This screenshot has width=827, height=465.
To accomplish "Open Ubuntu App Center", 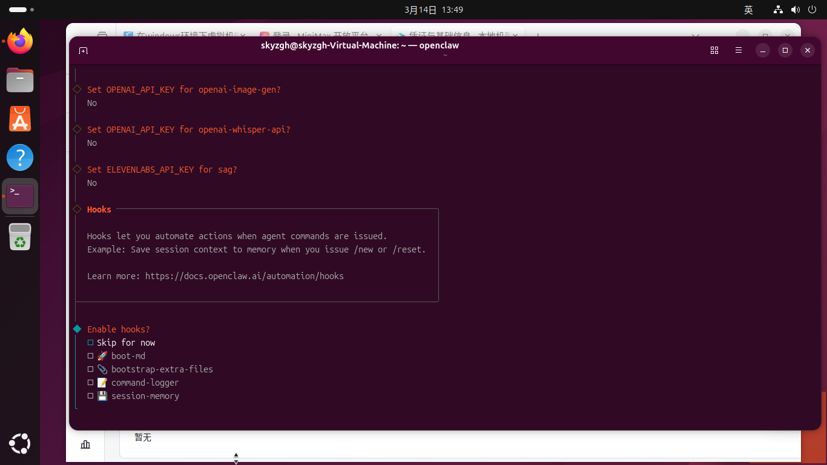I will coord(20,119).
